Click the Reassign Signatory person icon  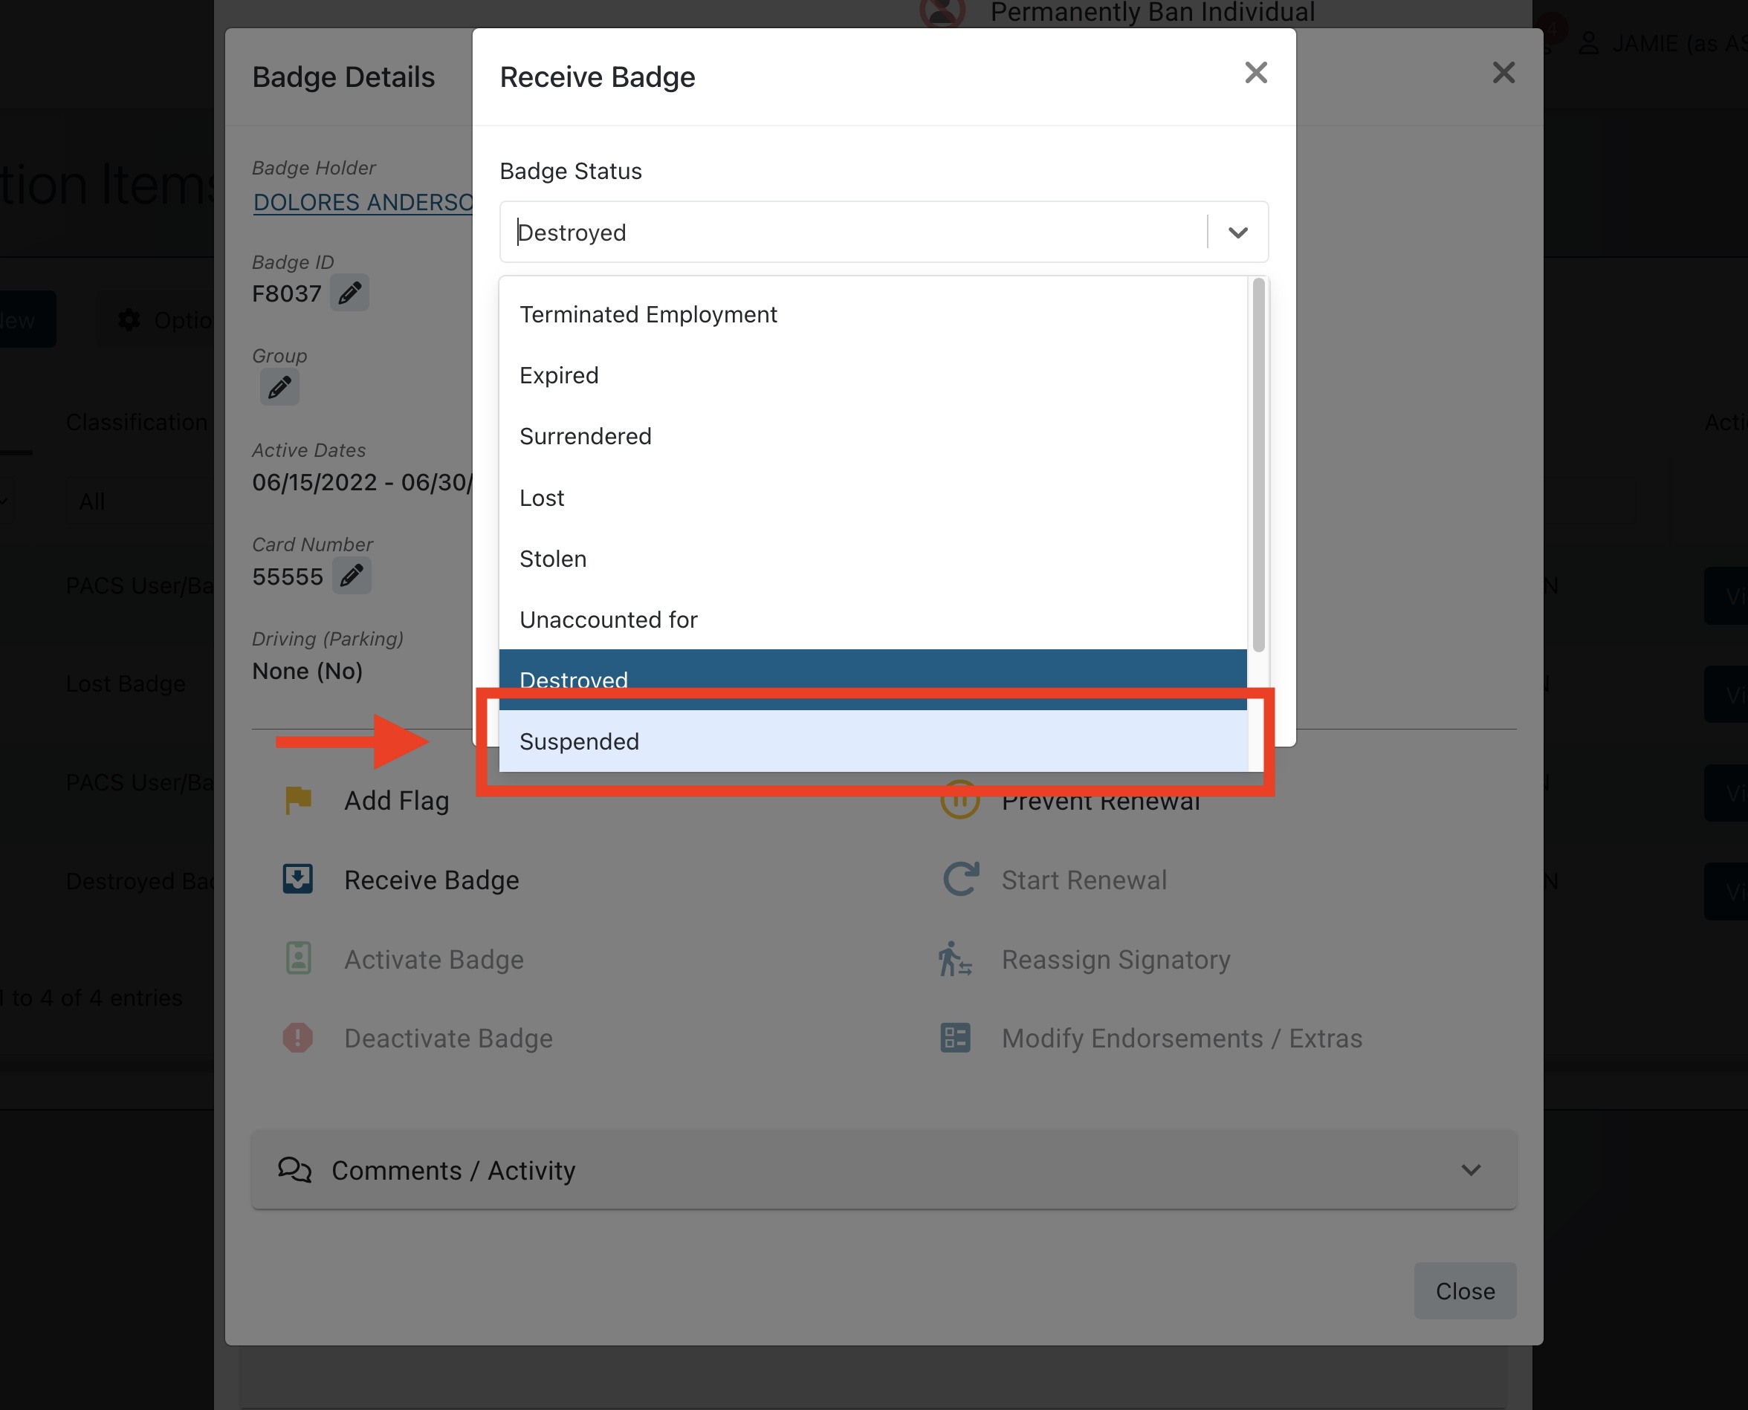[955, 959]
